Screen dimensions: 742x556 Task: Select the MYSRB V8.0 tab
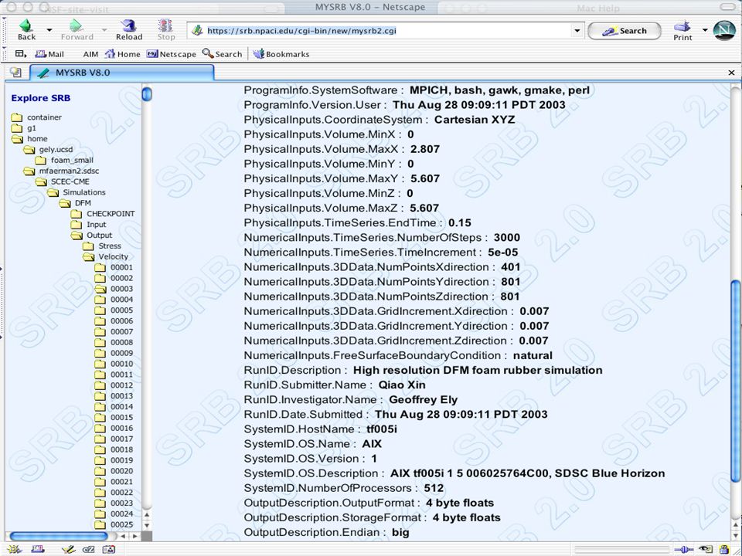[121, 73]
